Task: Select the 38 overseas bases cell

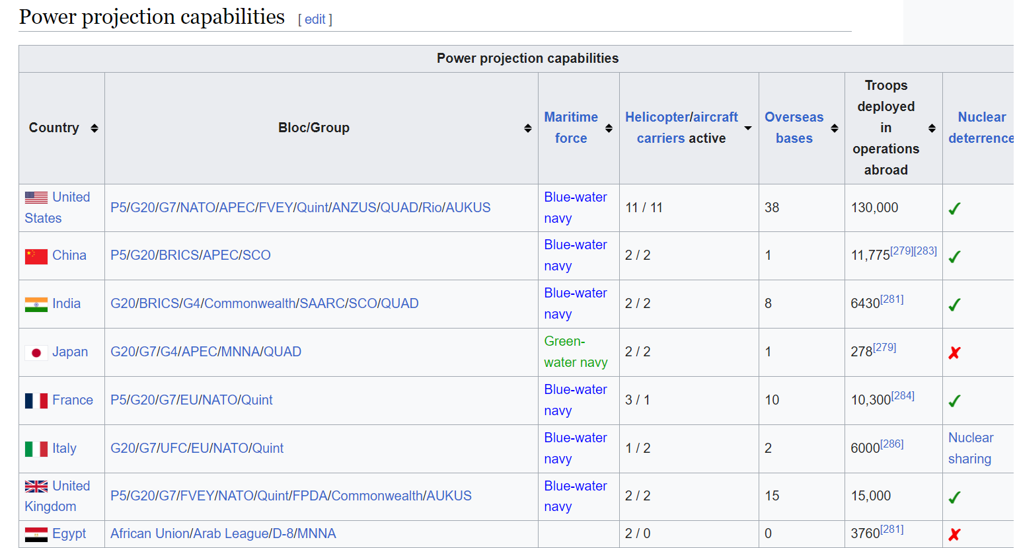Action: pyautogui.click(x=802, y=208)
